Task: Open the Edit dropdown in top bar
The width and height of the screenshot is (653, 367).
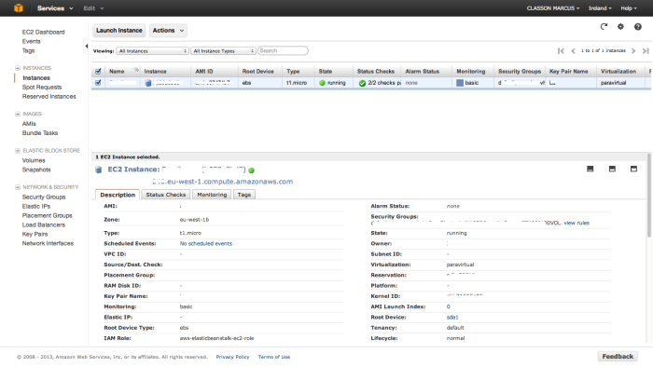Action: [93, 7]
